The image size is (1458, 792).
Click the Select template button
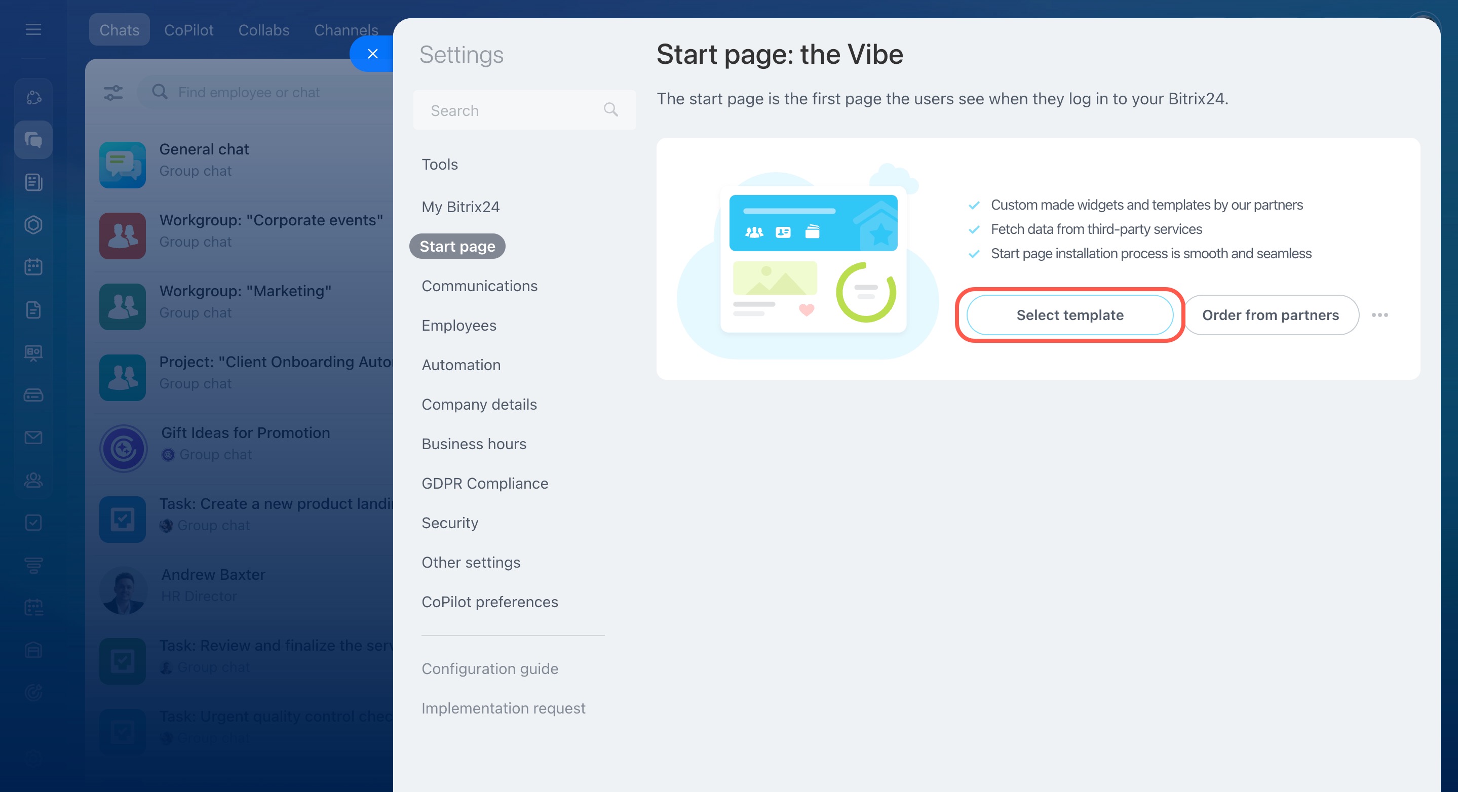[x=1070, y=315]
